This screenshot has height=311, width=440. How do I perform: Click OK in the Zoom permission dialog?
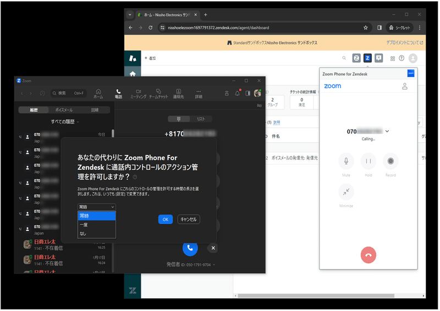point(166,220)
